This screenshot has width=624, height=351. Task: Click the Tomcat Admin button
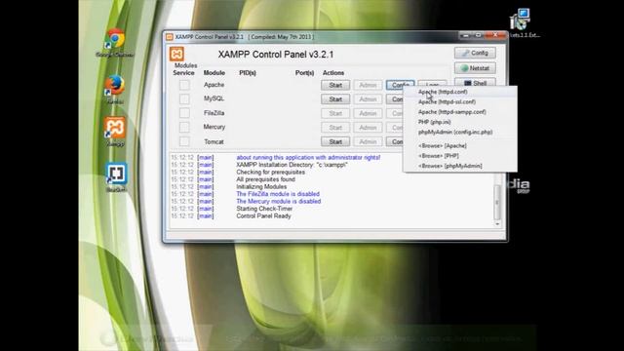(x=368, y=141)
